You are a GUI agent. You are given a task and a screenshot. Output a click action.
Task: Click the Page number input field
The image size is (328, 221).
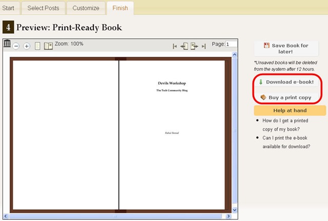pyautogui.click(x=231, y=45)
